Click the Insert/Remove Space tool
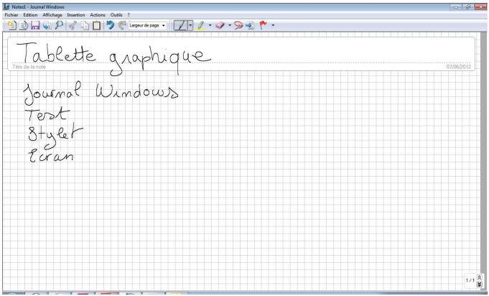Viewport: 489px width, 296px height. 250,25
